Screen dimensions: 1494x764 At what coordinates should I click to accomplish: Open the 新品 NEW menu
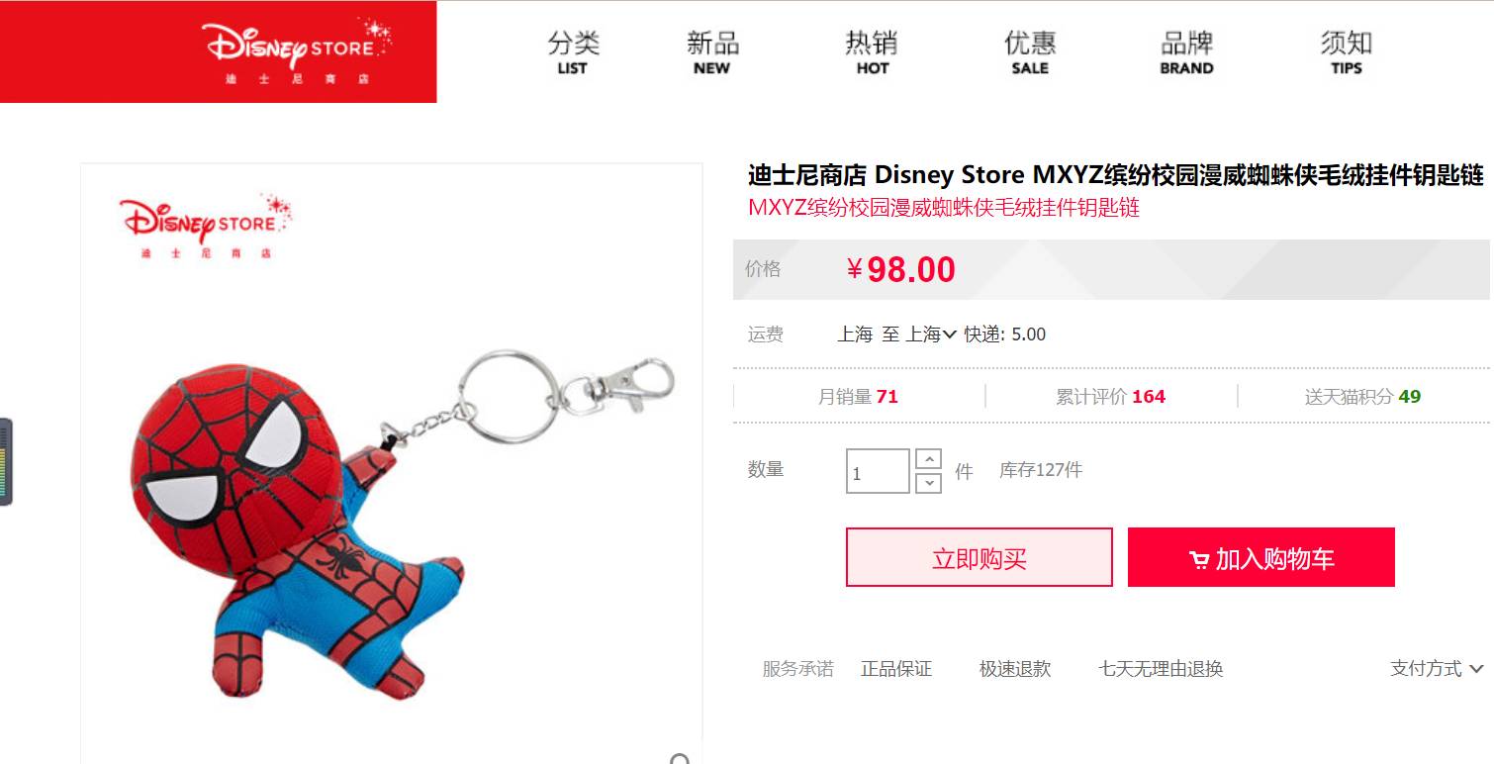pos(712,52)
